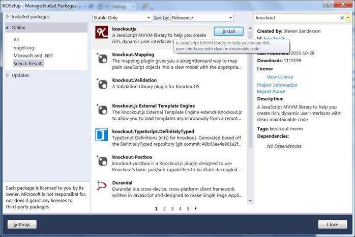Select the All source under Online
The image size is (355, 237).
point(16,40)
